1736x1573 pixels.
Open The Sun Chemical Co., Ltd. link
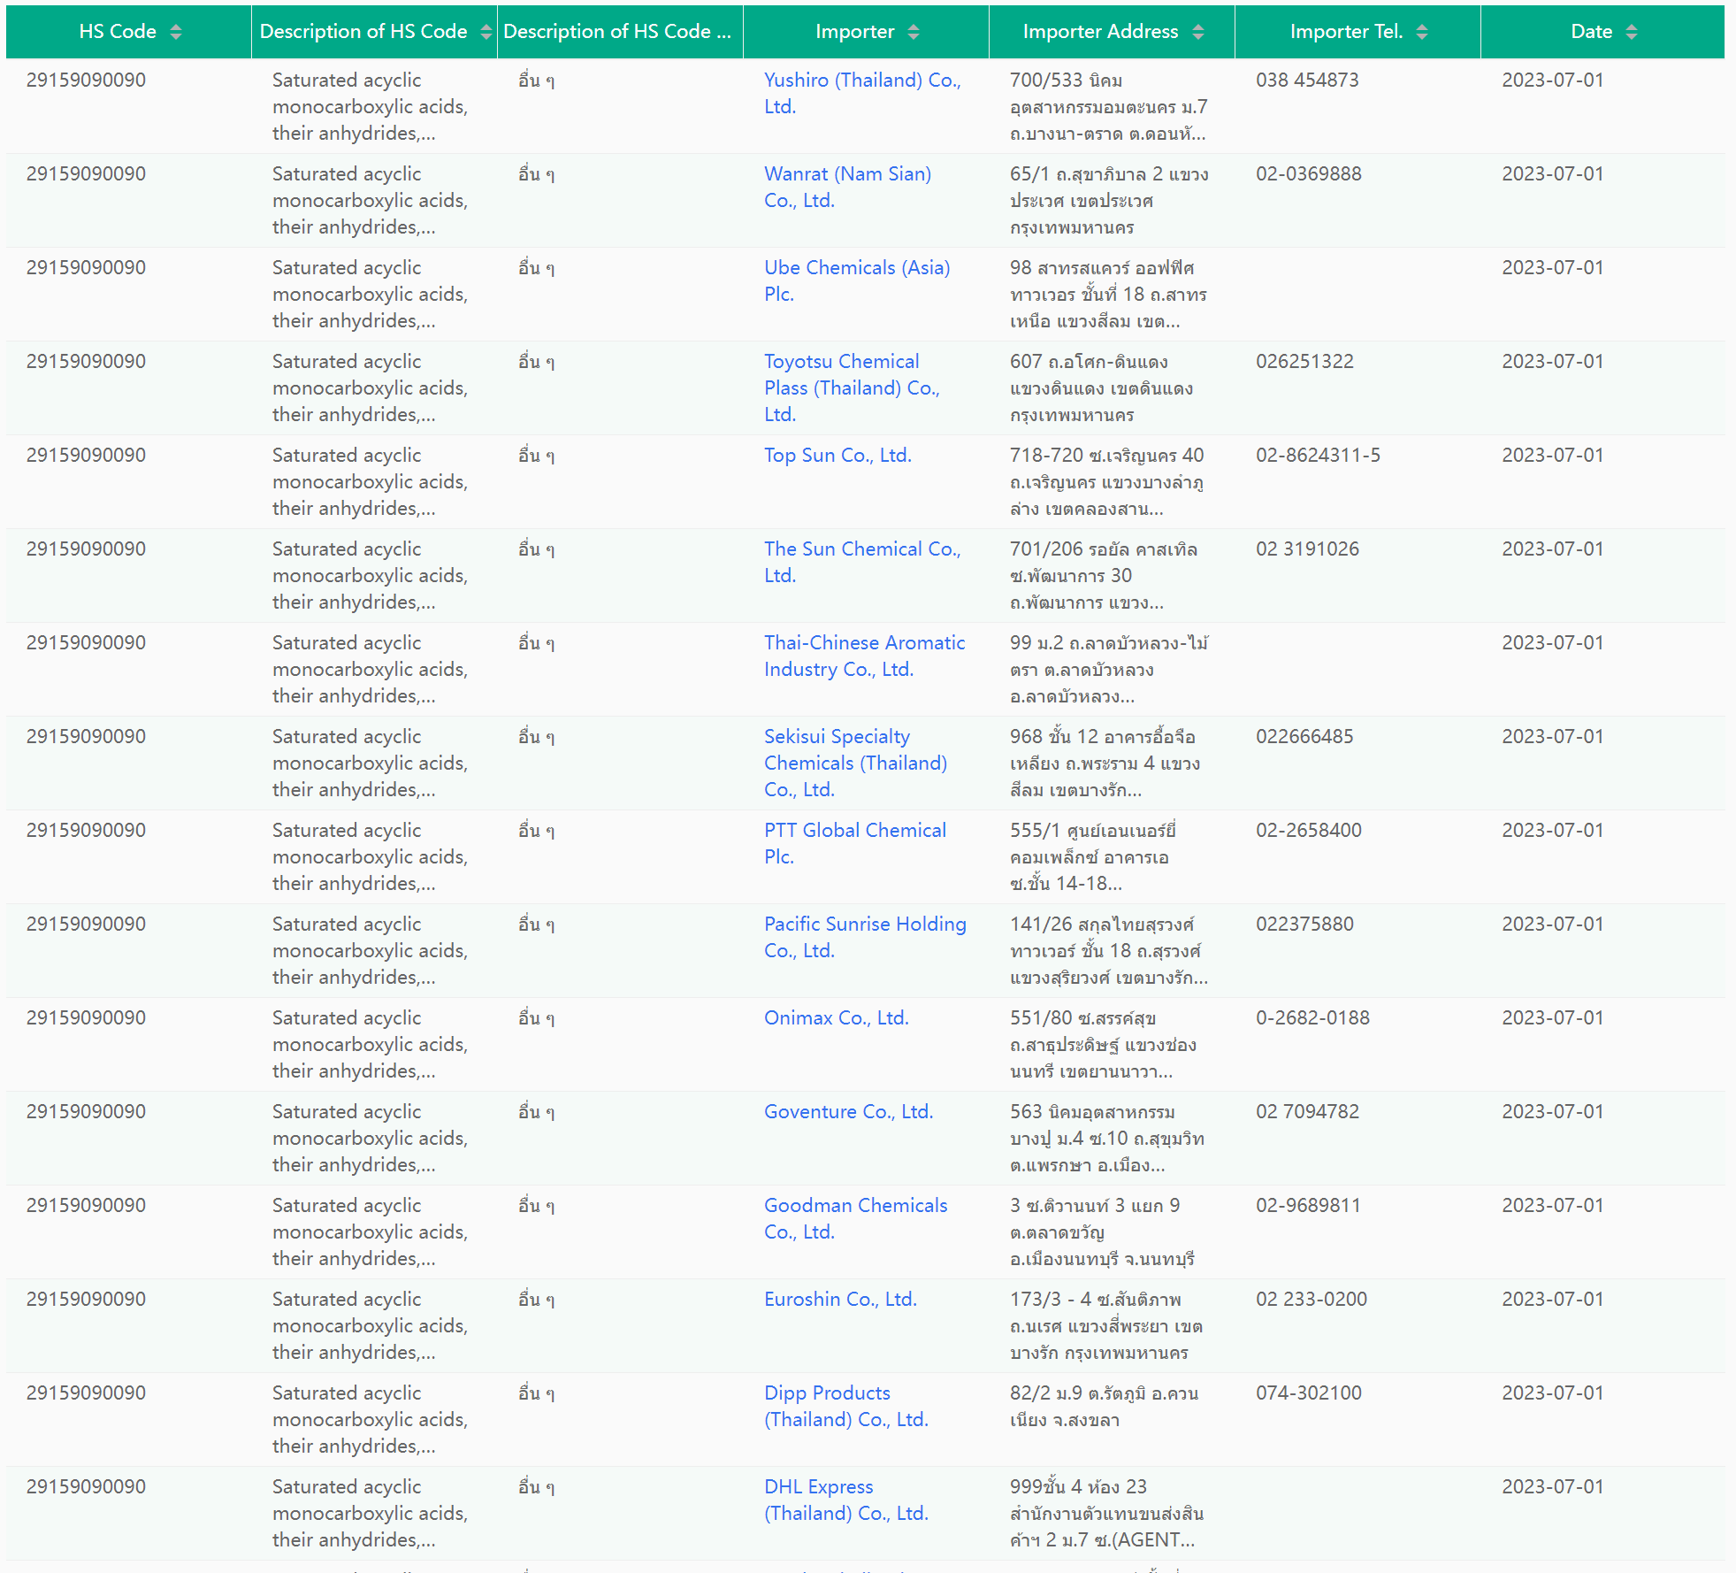click(862, 562)
